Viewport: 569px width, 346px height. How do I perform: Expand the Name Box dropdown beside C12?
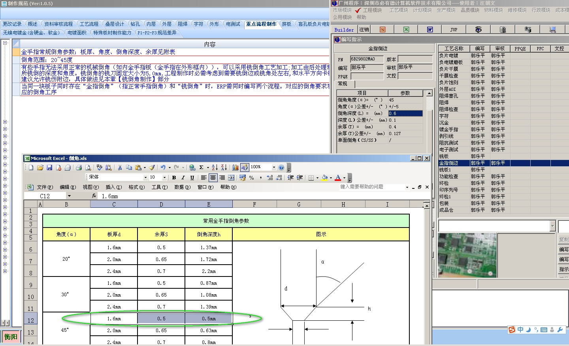(x=69, y=196)
